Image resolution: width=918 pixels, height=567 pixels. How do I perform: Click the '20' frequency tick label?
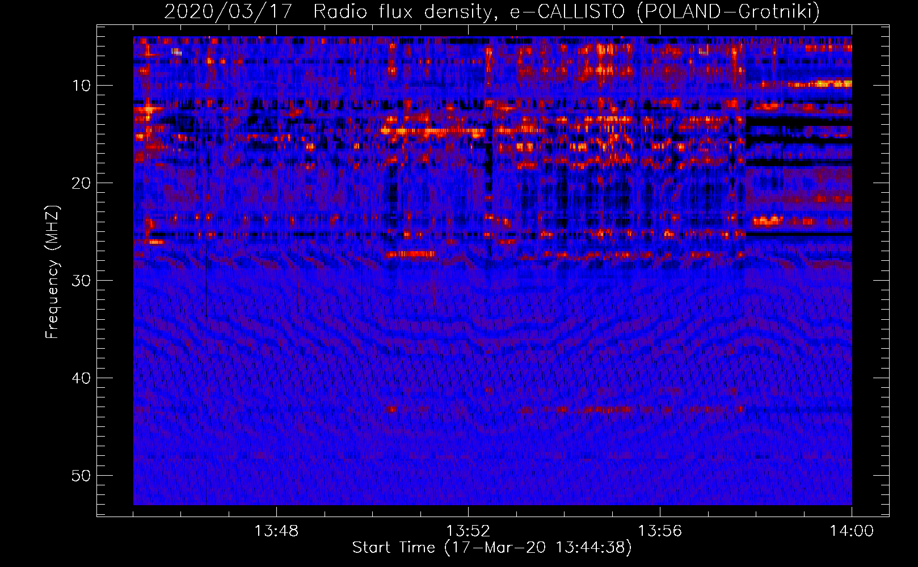pos(82,183)
